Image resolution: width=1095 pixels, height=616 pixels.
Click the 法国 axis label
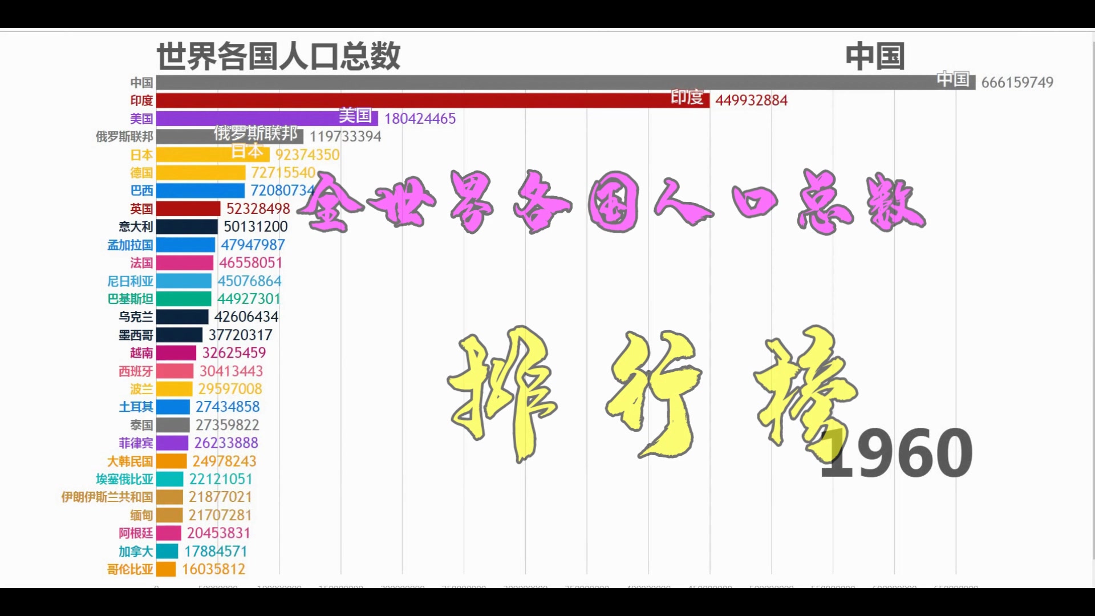pos(141,262)
